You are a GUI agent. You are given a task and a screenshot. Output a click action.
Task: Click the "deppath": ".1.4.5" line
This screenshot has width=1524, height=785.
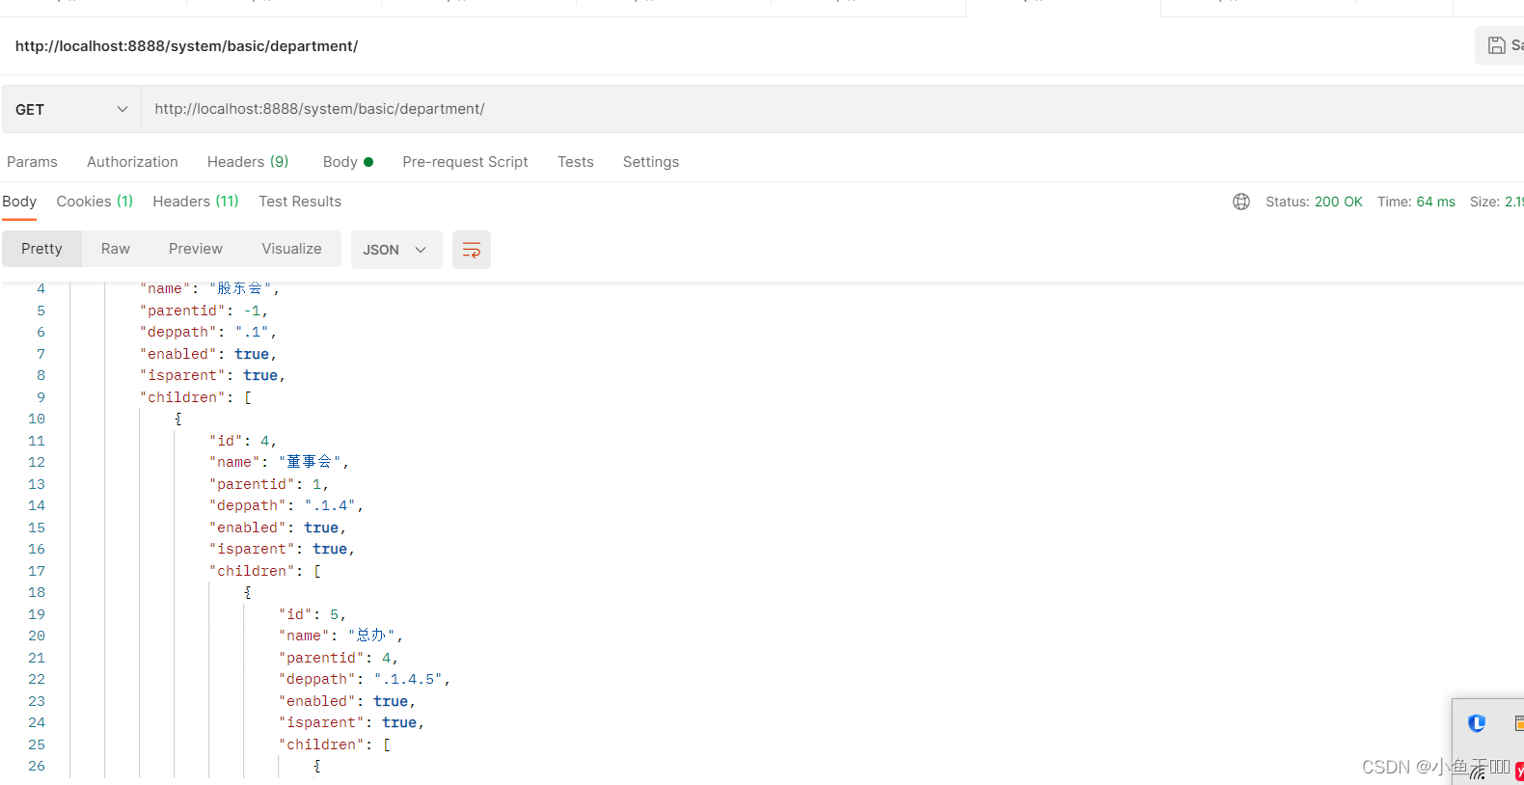point(365,679)
